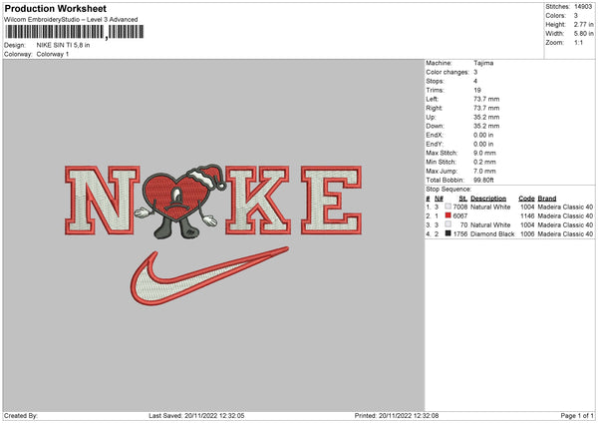This screenshot has width=598, height=423.
Task: Click the 'Description' column header
Action: tap(488, 199)
